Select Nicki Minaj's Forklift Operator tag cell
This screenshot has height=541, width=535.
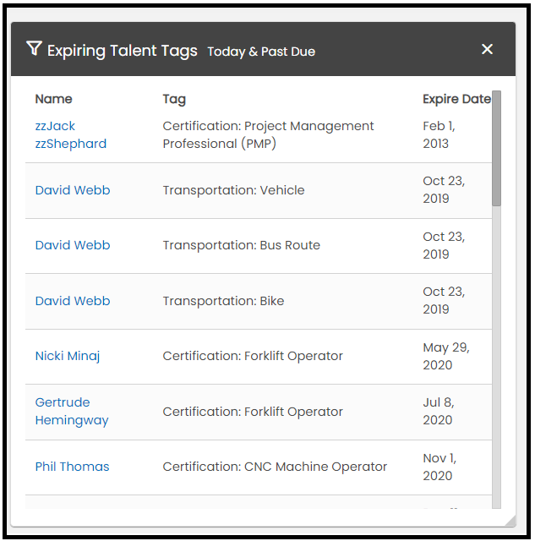tap(253, 356)
